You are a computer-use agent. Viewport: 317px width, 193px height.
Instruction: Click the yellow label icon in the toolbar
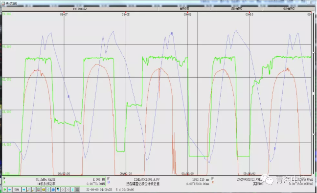[44, 190]
